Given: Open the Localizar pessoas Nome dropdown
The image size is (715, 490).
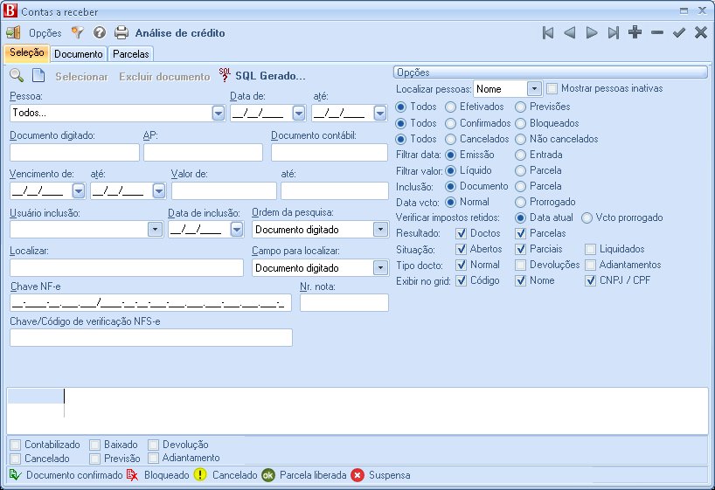Looking at the screenshot, I should click(534, 89).
